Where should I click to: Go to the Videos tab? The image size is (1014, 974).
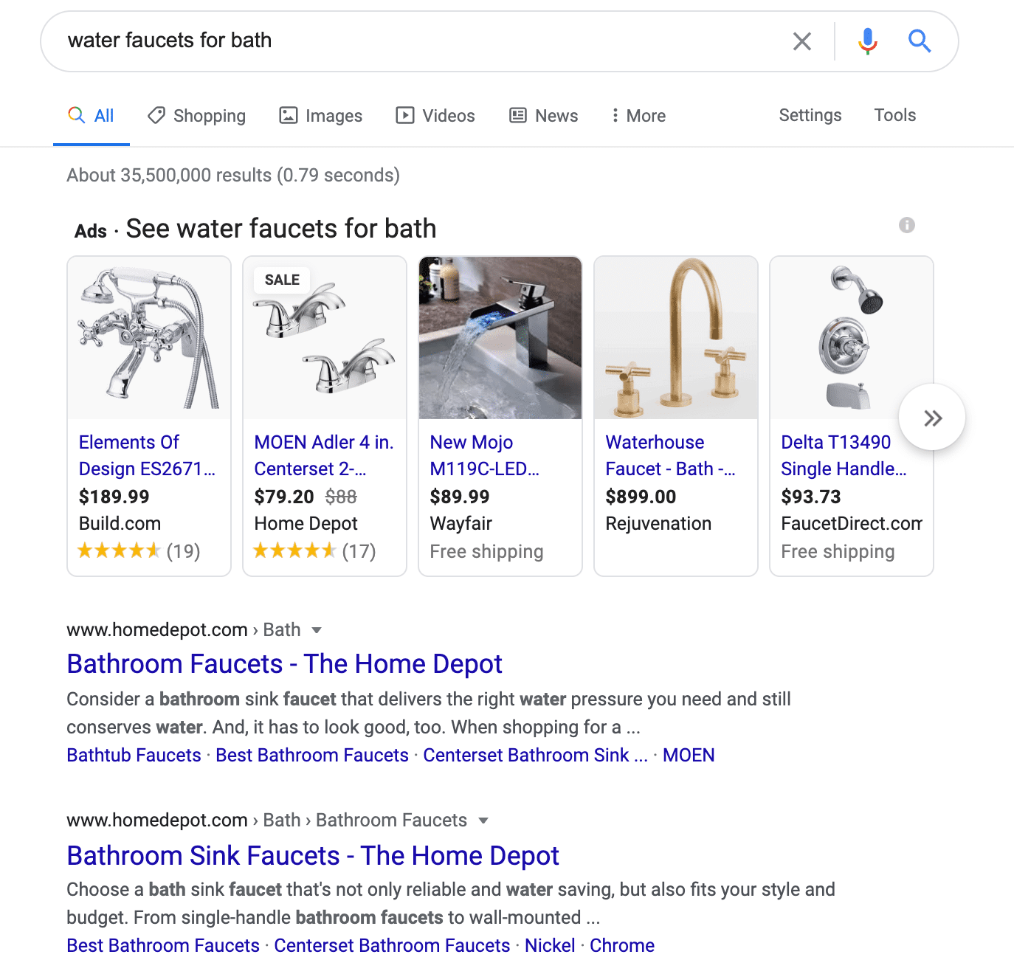(x=435, y=116)
